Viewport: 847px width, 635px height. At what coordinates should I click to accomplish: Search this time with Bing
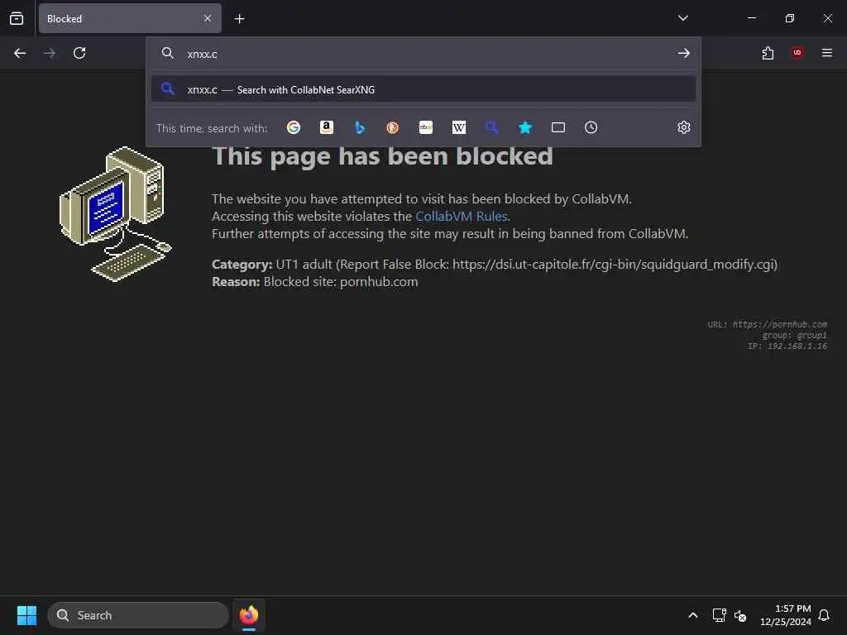[x=360, y=127]
